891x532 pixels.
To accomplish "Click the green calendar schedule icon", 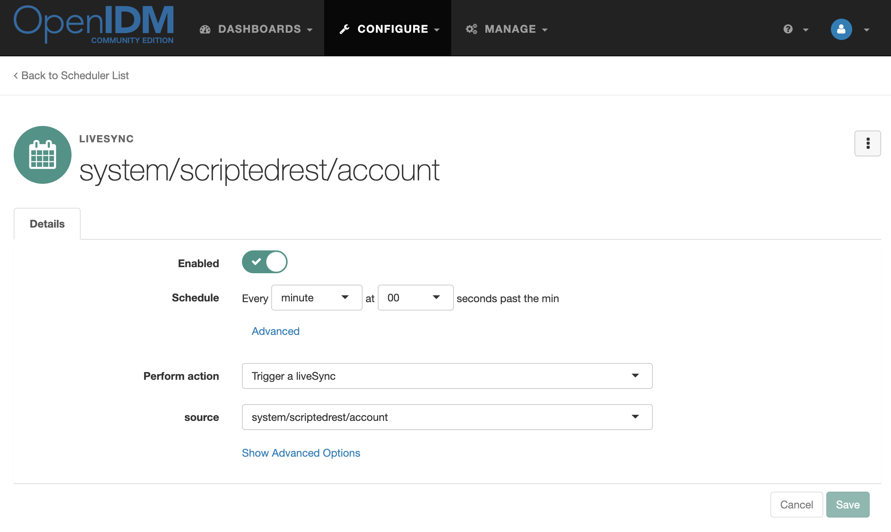I will [x=43, y=155].
